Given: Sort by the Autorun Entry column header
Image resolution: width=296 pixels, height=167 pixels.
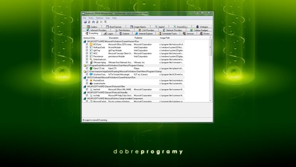Looking at the screenshot, I should 95,38.
